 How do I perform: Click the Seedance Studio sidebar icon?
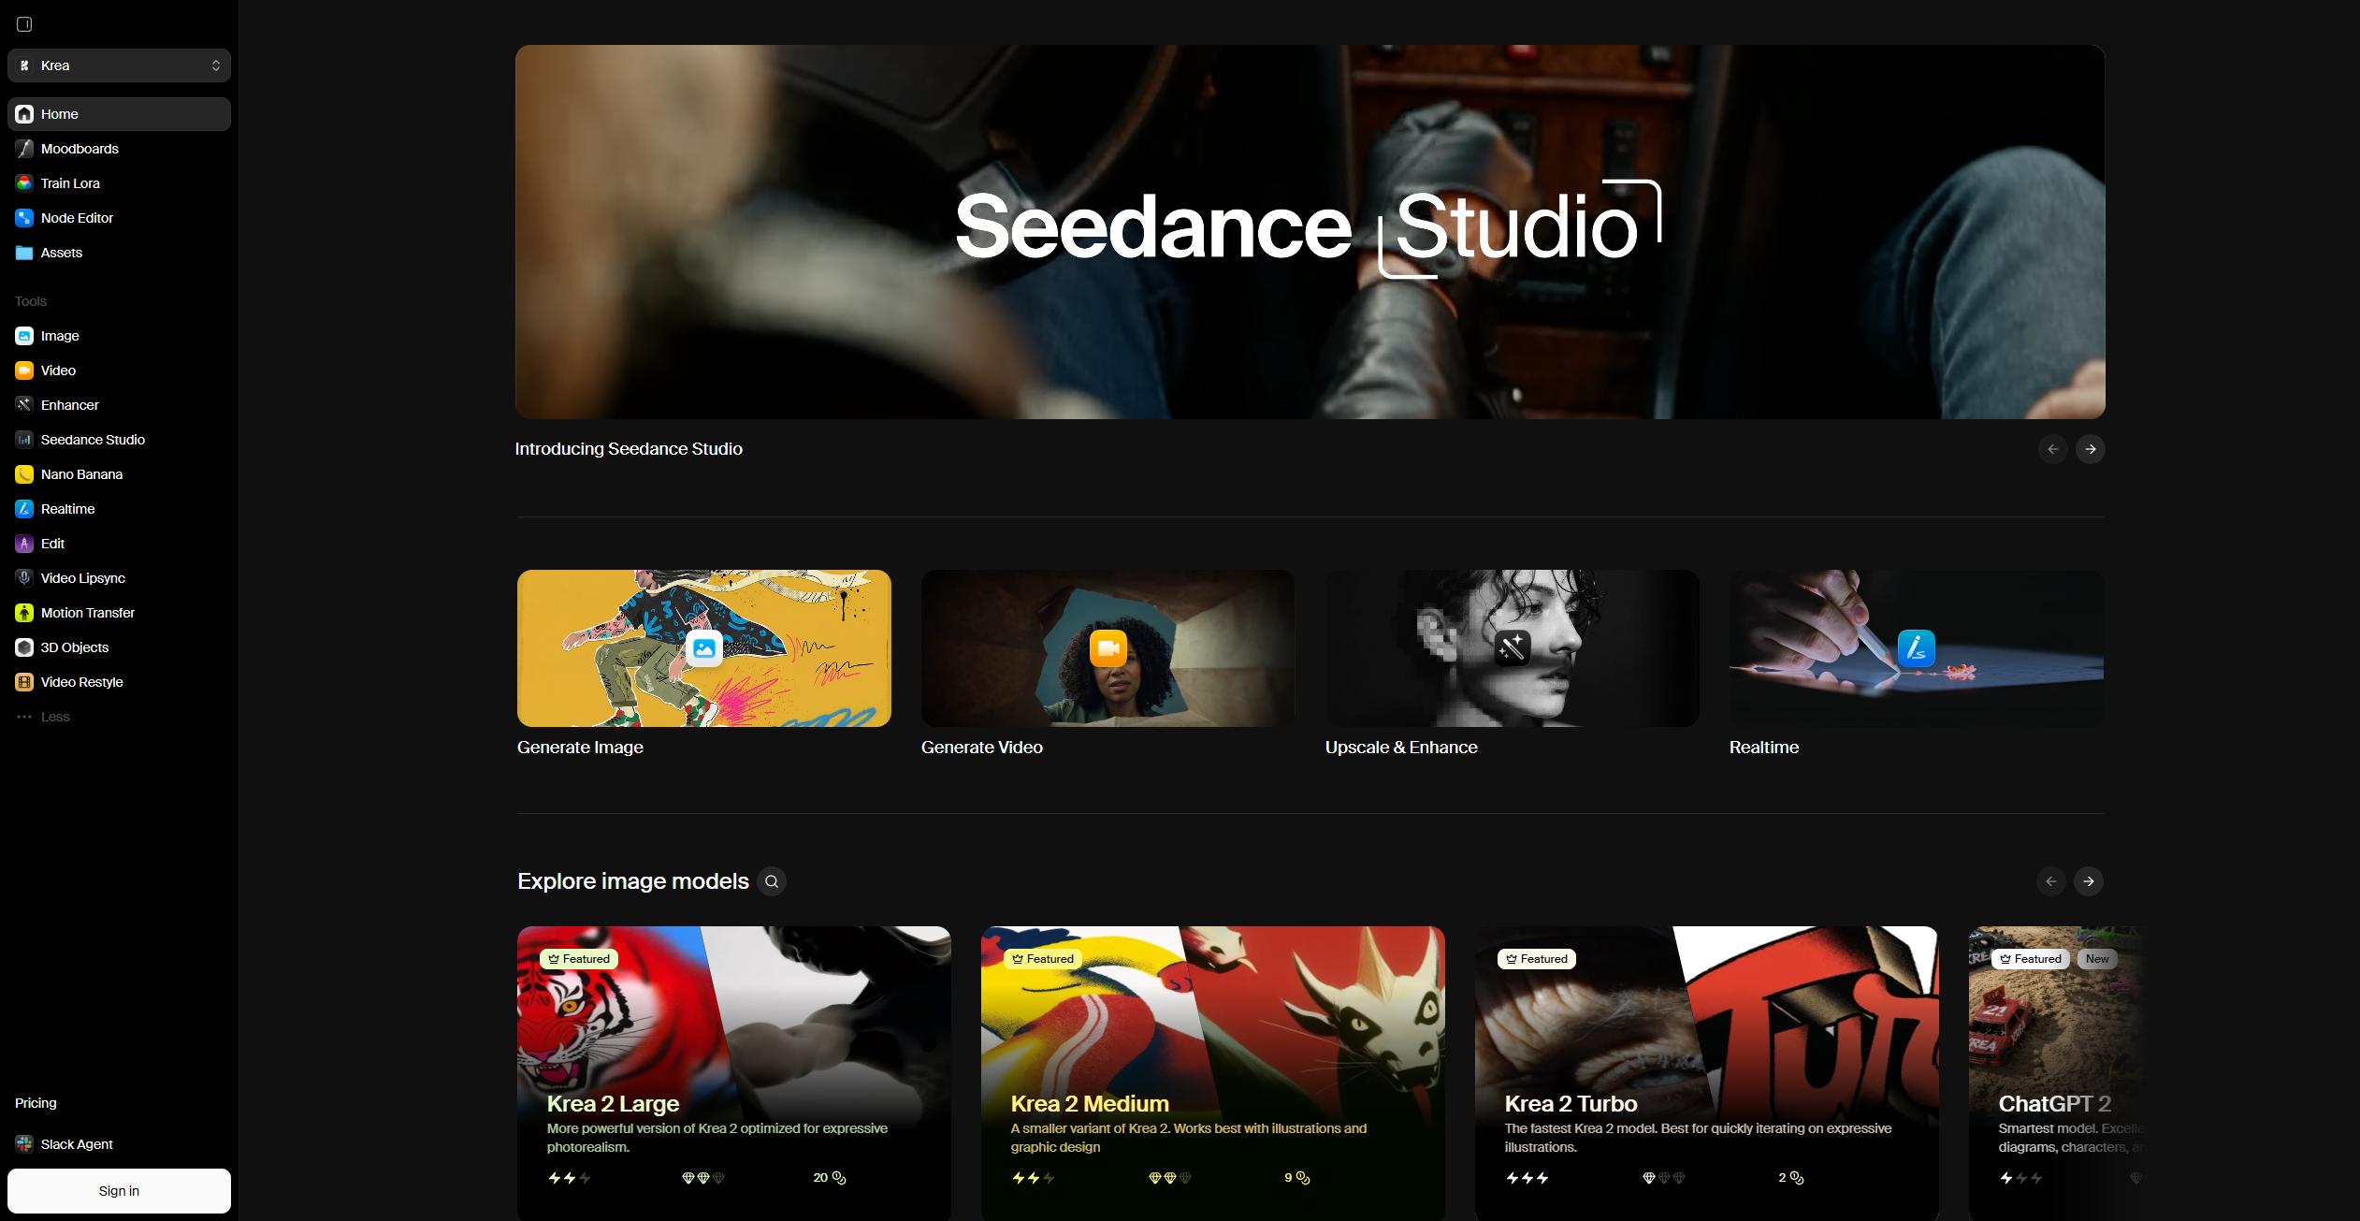[24, 440]
